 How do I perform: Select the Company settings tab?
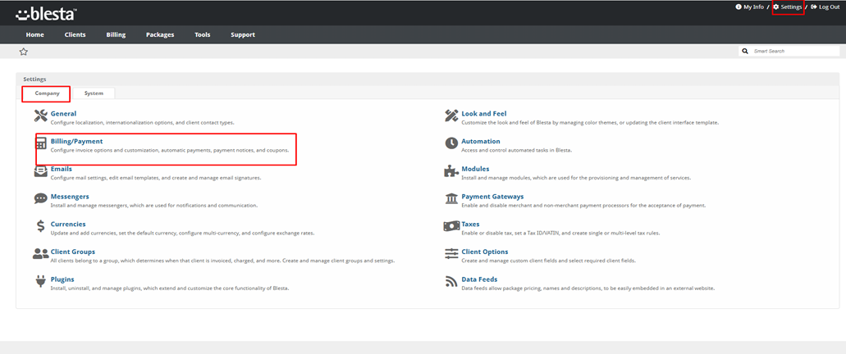point(47,93)
